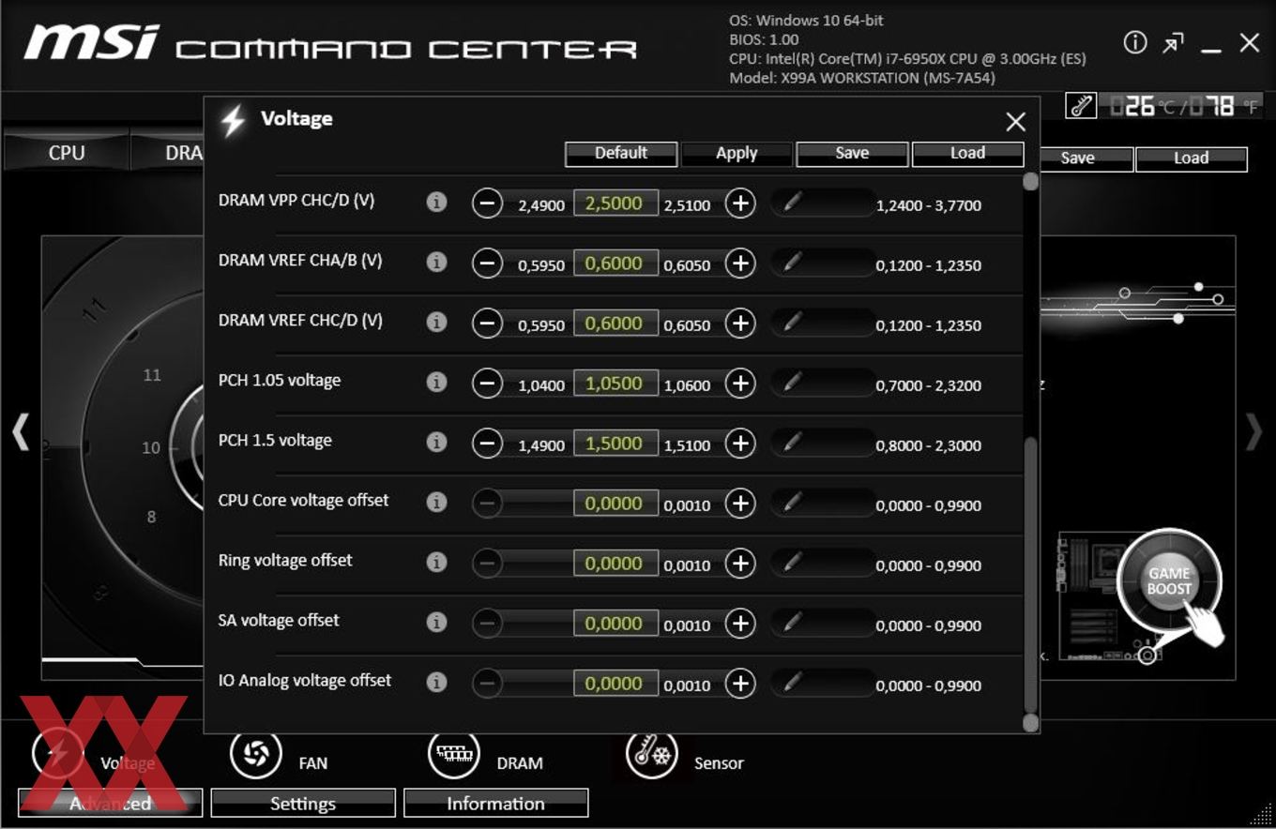Increase DRAM VPP CHC/D with plus button
Image resolution: width=1276 pixels, height=829 pixels.
click(740, 203)
